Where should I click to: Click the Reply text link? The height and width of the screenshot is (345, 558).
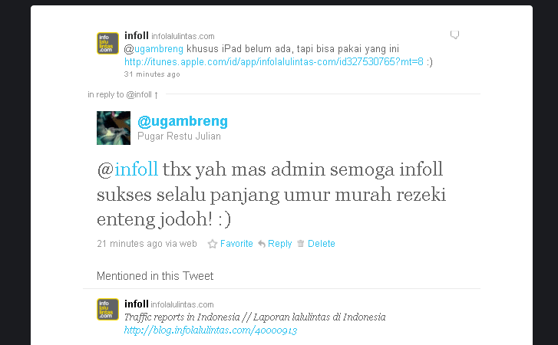[279, 244]
